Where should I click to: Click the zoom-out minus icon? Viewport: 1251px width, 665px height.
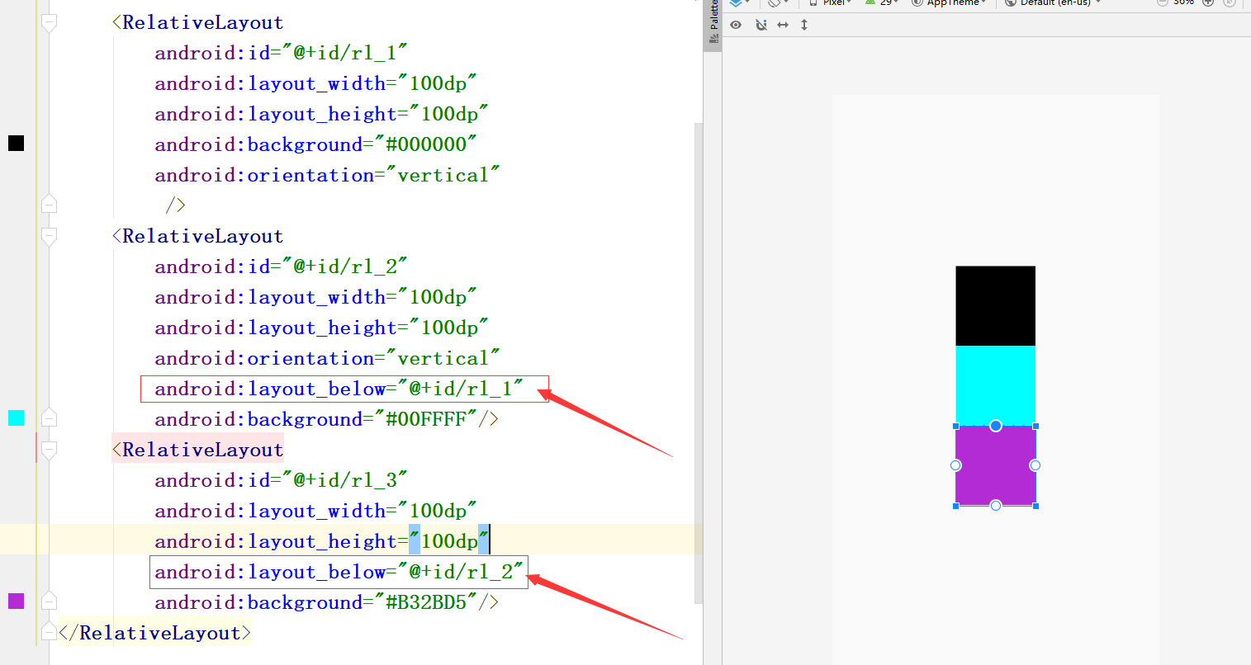[1163, 2]
